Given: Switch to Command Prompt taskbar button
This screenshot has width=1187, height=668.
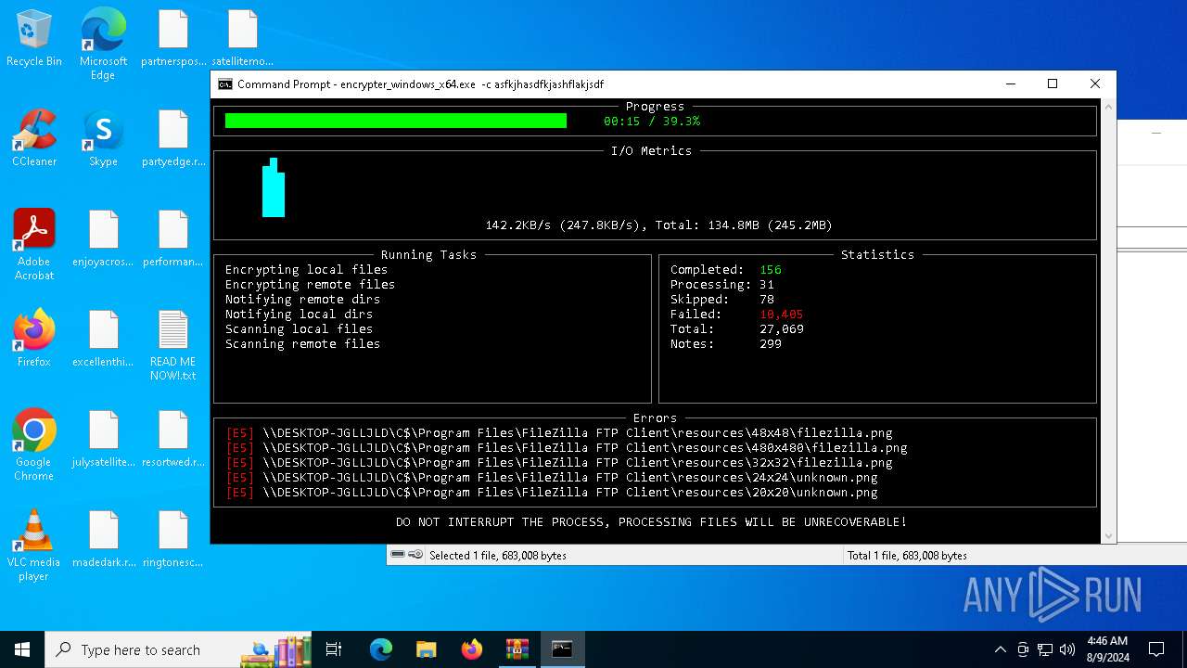Looking at the screenshot, I should point(562,649).
